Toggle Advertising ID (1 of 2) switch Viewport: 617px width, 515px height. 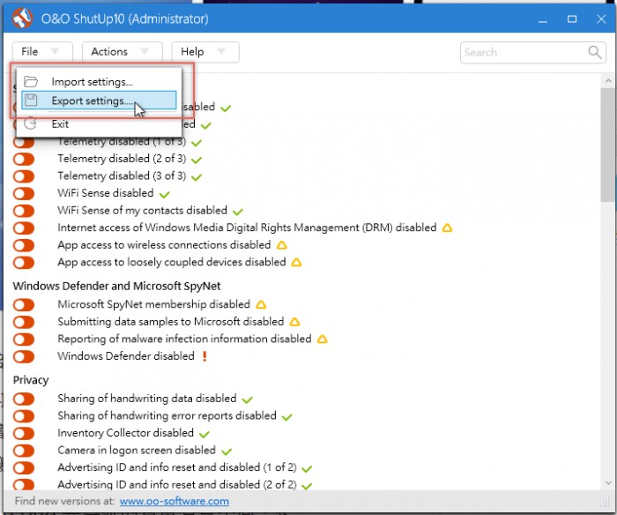24,468
